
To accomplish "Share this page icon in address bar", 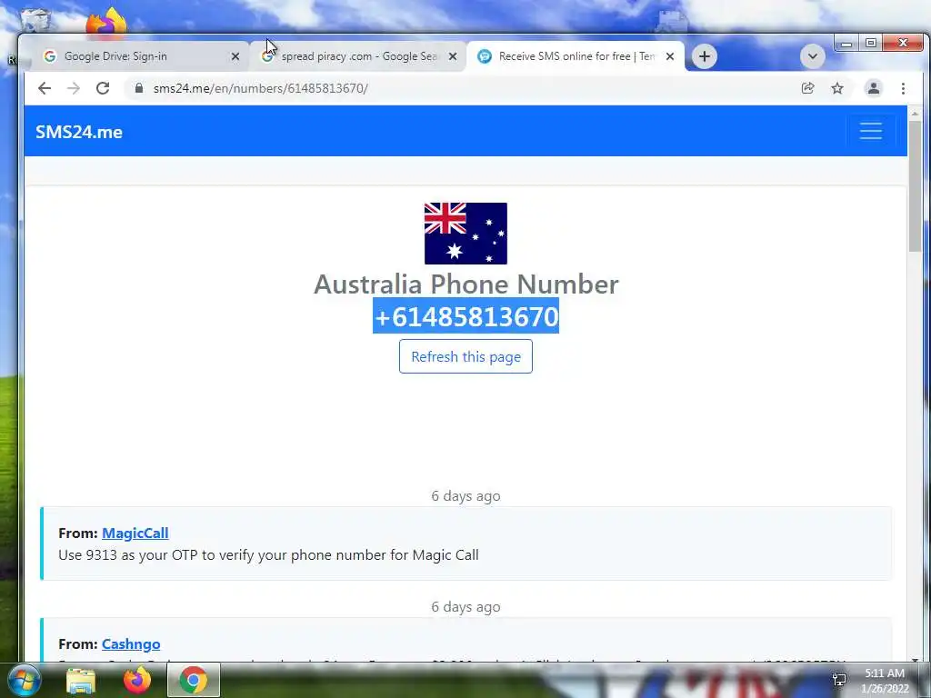I will 807,88.
